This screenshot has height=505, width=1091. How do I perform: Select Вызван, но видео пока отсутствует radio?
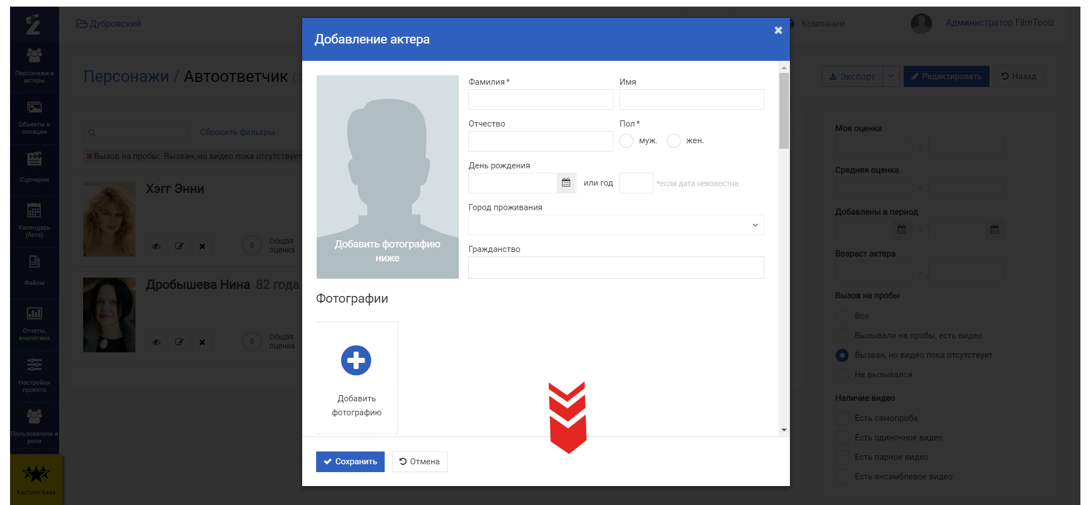pyautogui.click(x=842, y=355)
